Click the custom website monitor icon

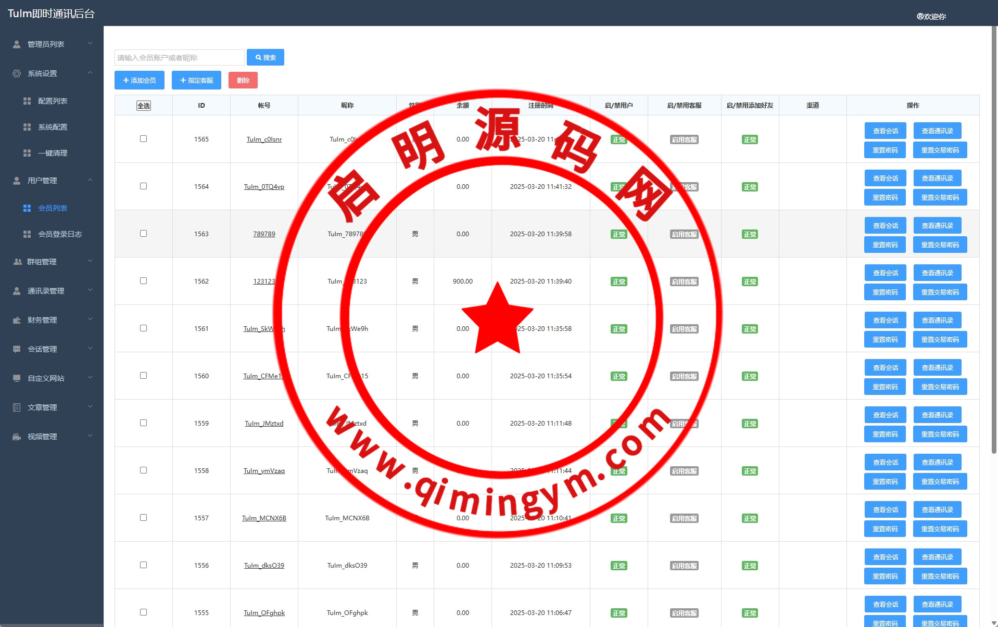[17, 378]
